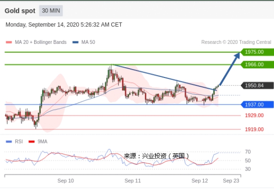The width and height of the screenshot is (274, 189).
Task: Click the 1937.00 blue pivot tag
Action: (257, 105)
